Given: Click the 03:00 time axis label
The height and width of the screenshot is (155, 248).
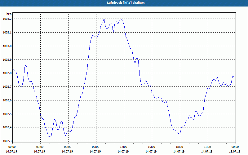Looking at the screenshot, I should point(40,147).
